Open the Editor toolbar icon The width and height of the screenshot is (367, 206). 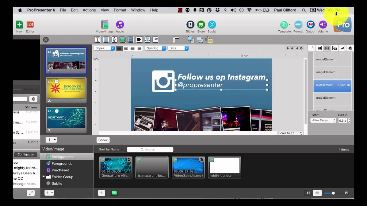point(30,25)
